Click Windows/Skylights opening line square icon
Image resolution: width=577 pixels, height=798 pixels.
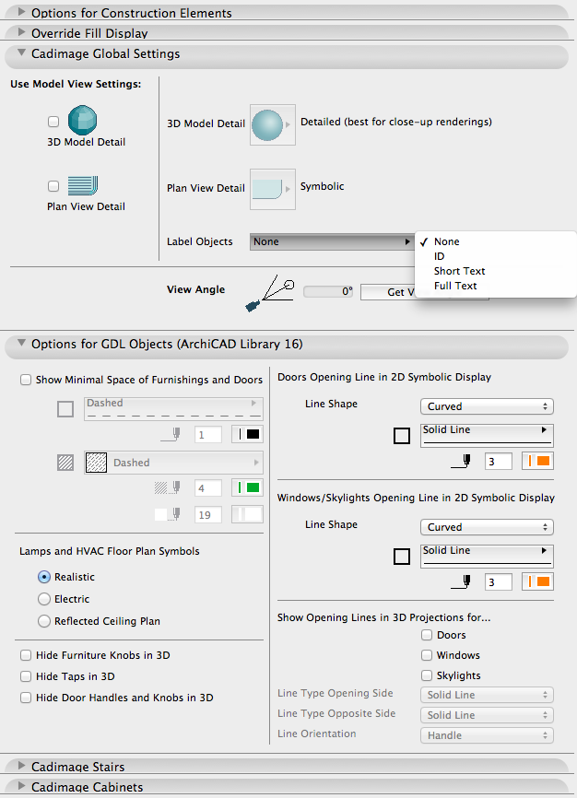tap(402, 557)
